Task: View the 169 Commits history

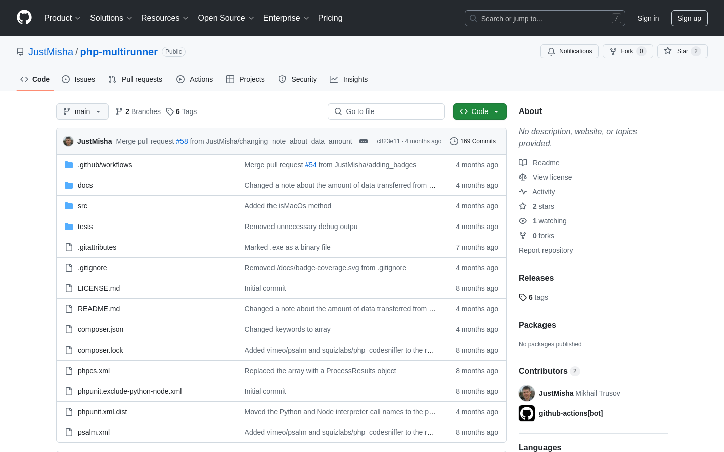Action: point(473,141)
